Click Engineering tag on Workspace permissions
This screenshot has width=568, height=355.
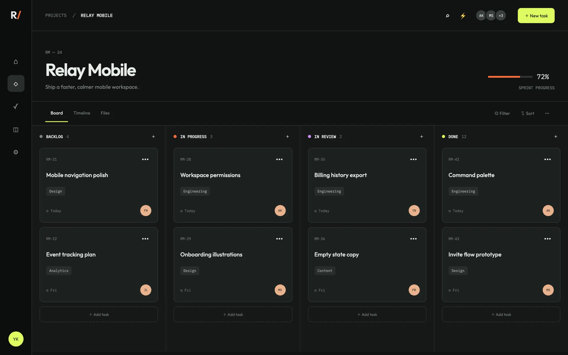coord(195,191)
